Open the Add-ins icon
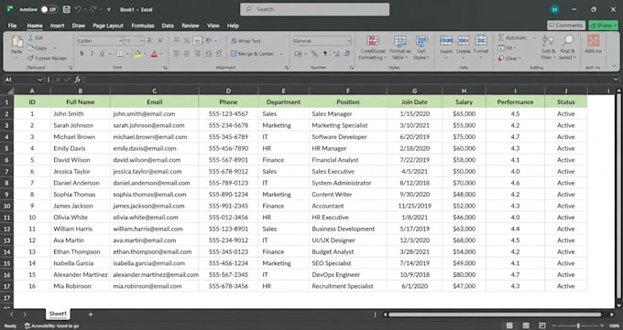Viewport: 623px width, 330px height. tap(593, 40)
